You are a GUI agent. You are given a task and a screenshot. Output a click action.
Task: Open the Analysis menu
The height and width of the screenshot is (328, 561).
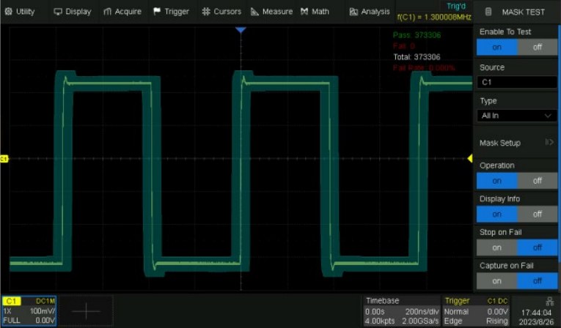pos(370,12)
